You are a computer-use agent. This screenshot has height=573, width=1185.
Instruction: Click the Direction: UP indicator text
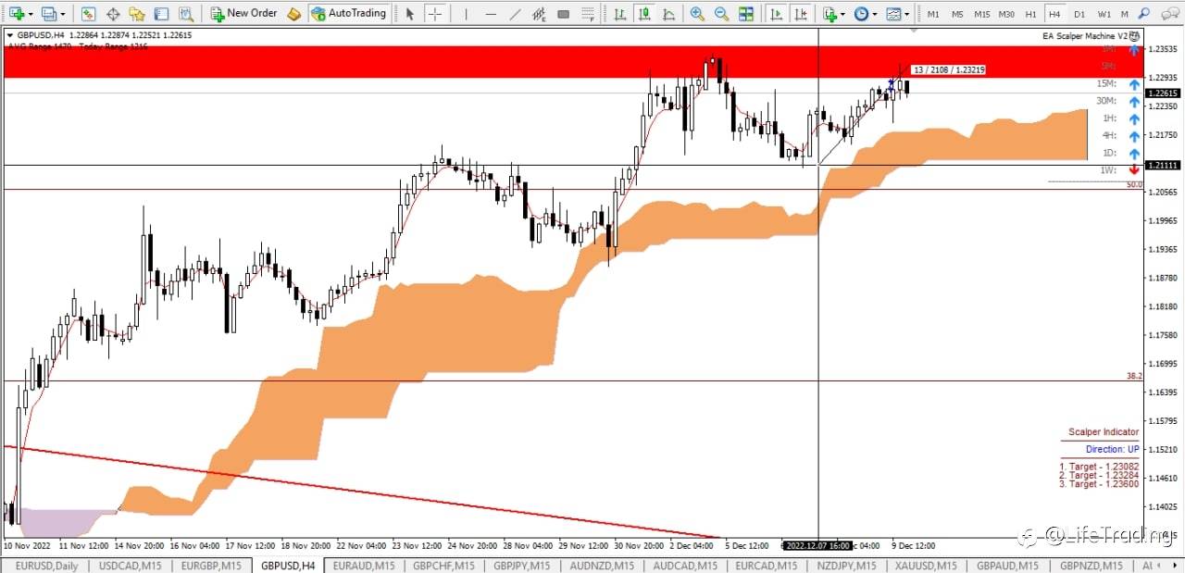pyautogui.click(x=1112, y=449)
